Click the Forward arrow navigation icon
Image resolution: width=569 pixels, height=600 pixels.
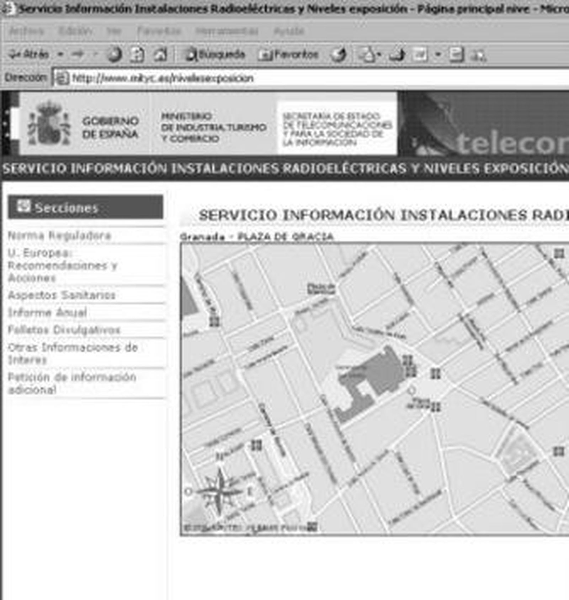pos(78,54)
